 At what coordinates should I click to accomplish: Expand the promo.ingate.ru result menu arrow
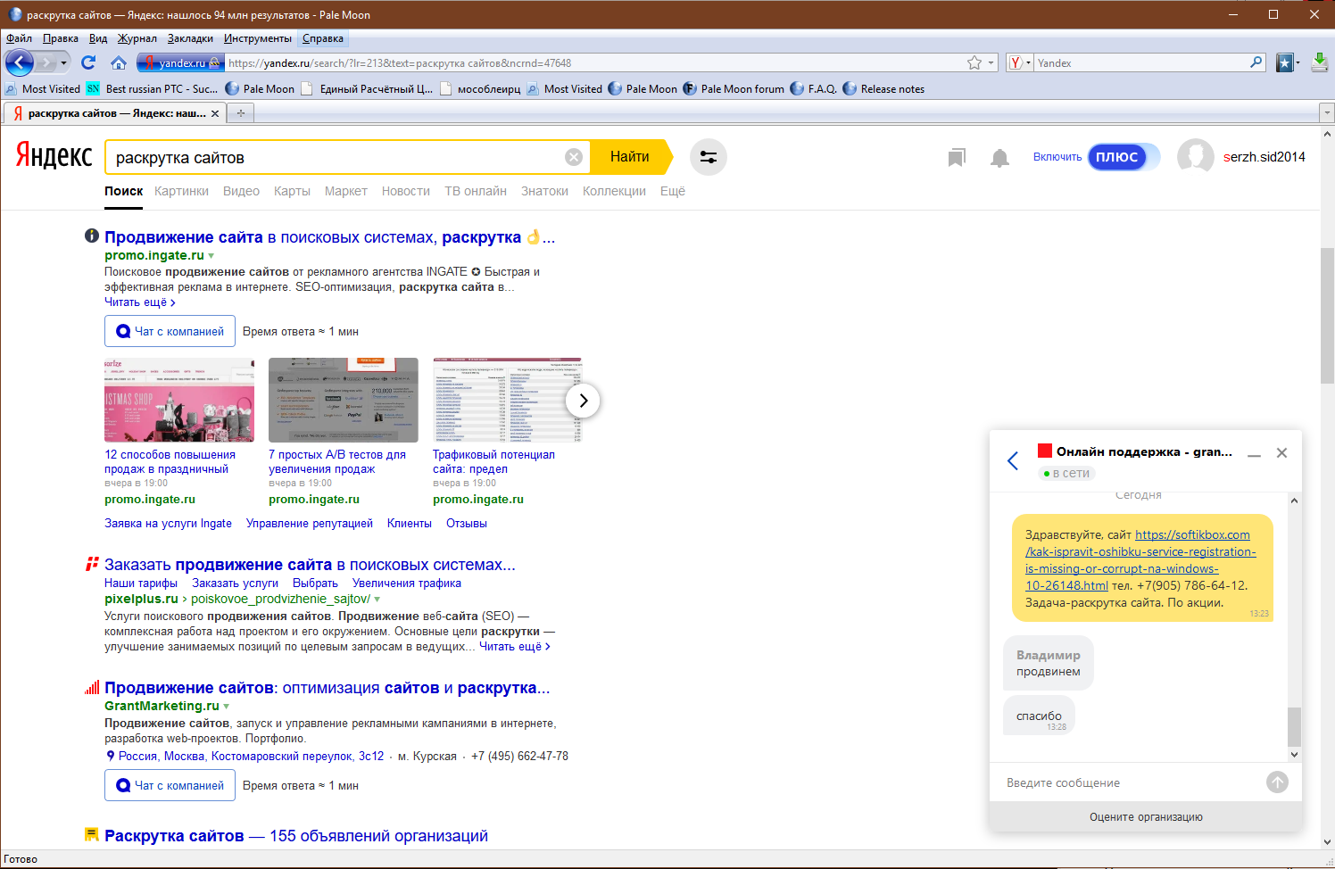click(211, 256)
